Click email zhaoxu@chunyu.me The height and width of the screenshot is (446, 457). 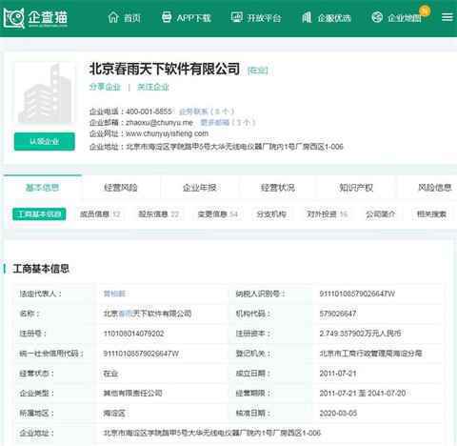[159, 122]
